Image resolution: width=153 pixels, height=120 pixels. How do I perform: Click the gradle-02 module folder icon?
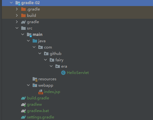coord(18,3)
